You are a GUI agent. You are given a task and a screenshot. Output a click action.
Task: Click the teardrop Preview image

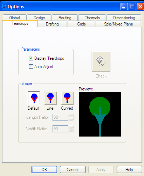[100, 114]
